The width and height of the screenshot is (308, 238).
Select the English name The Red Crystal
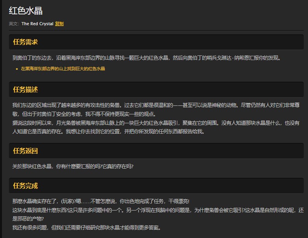[x=37, y=24]
